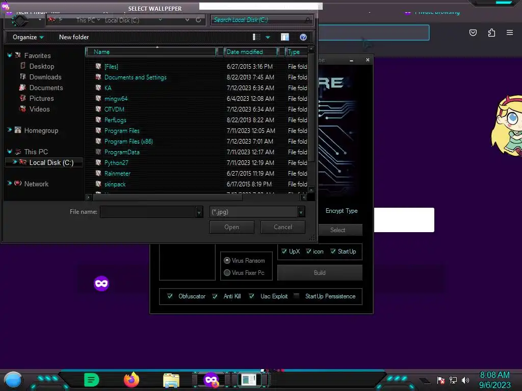Open the Firefox extensions puzzle icon

pyautogui.click(x=491, y=33)
